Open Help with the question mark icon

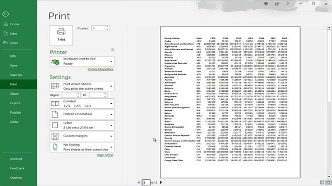[x=288, y=4]
